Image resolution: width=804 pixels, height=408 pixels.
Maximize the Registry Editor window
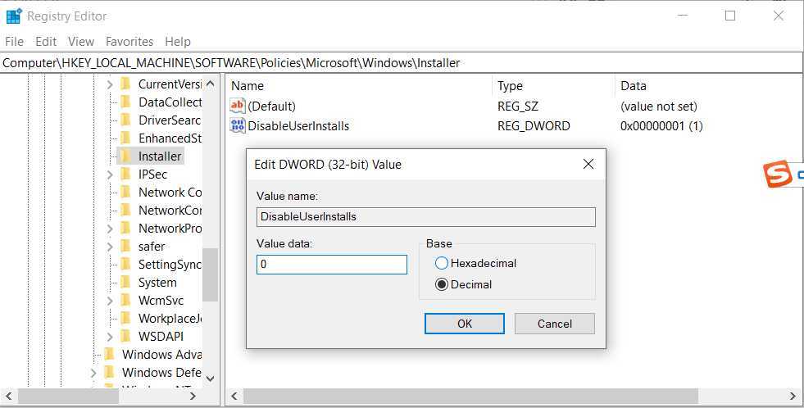730,16
